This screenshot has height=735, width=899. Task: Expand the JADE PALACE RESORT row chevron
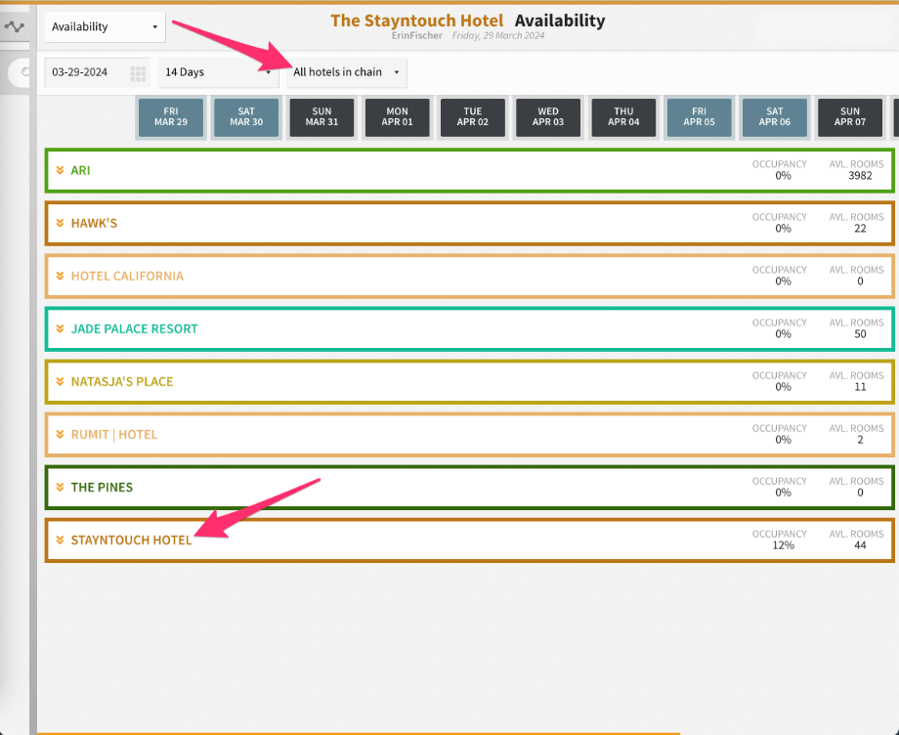pyautogui.click(x=60, y=328)
